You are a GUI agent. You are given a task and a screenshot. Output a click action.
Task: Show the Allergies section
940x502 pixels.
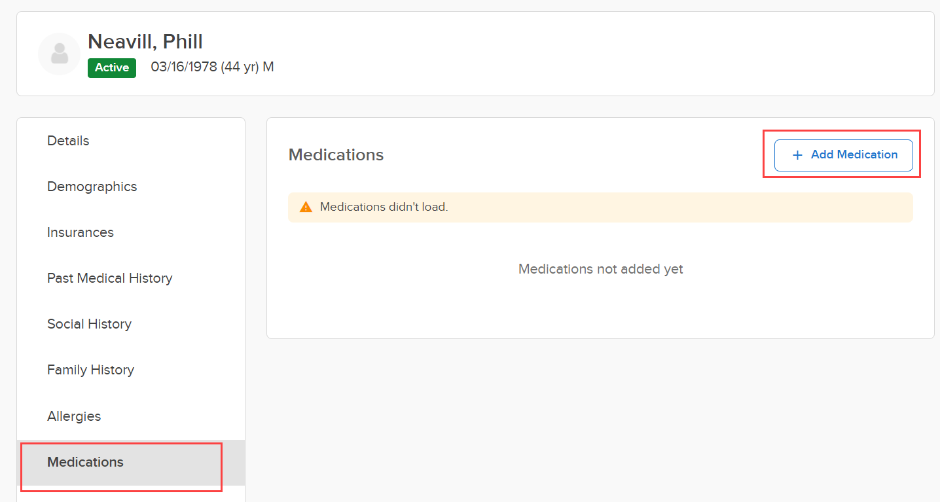click(74, 416)
